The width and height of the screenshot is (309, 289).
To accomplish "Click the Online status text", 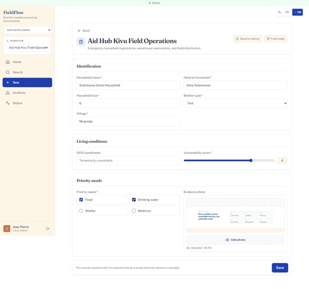I will pyautogui.click(x=156, y=3).
